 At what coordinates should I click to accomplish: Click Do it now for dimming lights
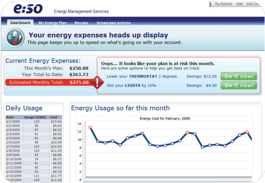[x=239, y=85]
